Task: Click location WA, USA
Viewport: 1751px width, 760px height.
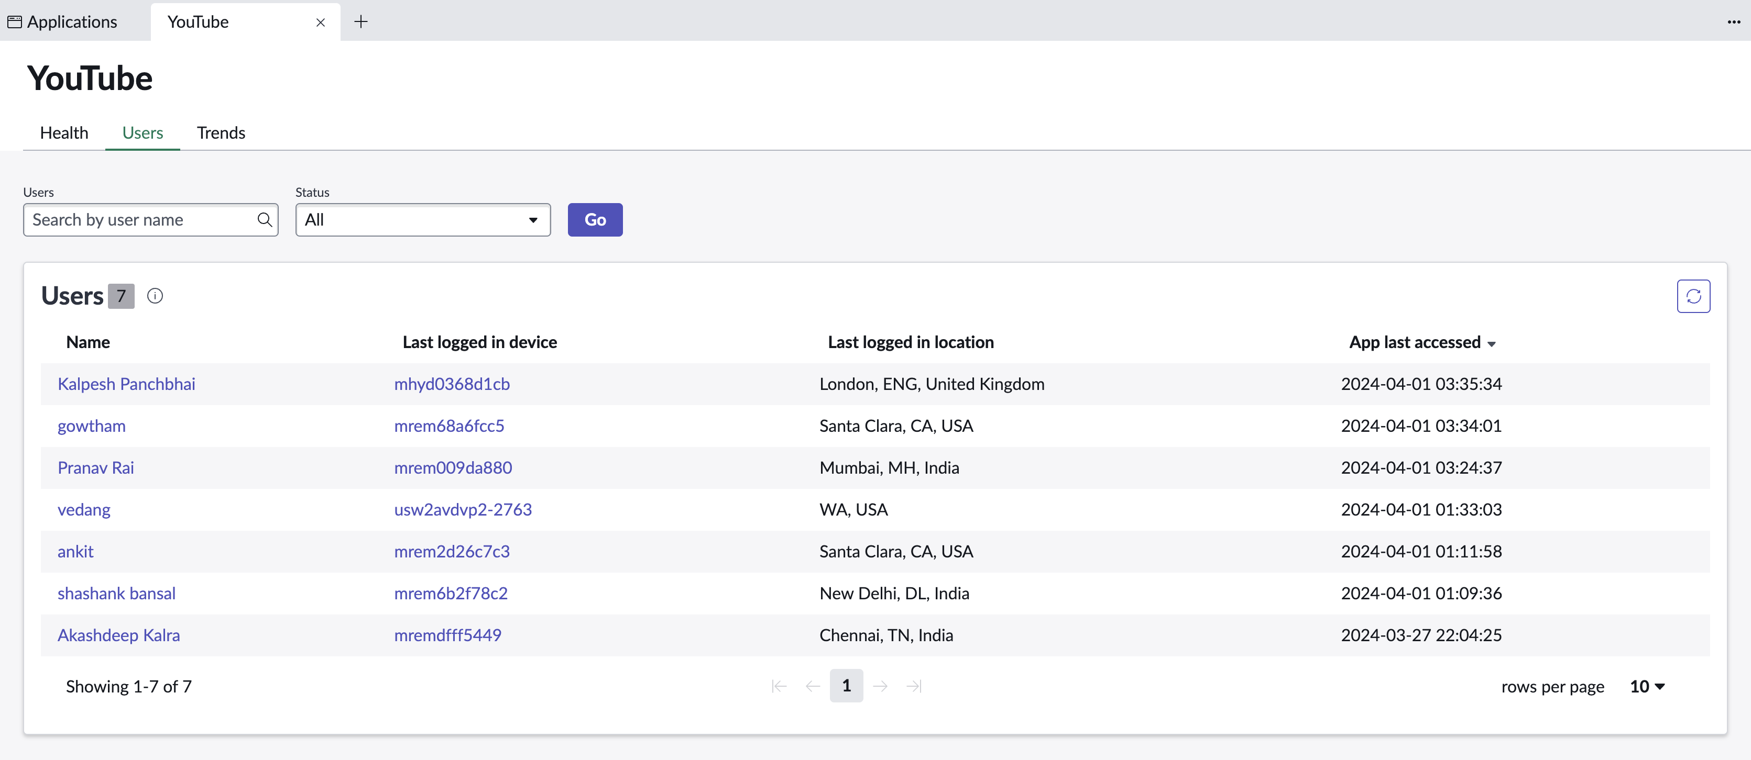Action: coord(853,510)
